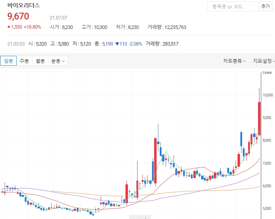The height and width of the screenshot is (219, 275).
Task: Switch to the 월봉 monthly chart tab
Action: [x=40, y=61]
